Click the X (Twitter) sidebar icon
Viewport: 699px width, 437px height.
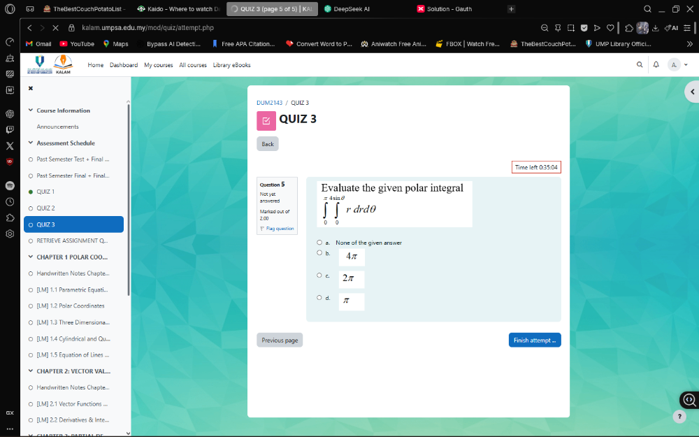tap(10, 145)
